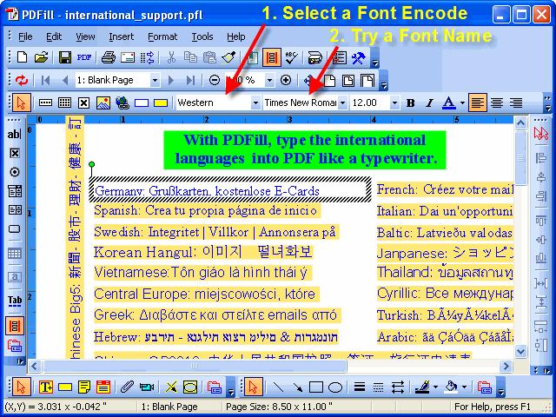Print using the printer icon
The height and width of the screenshot is (417, 556).
pyautogui.click(x=108, y=57)
